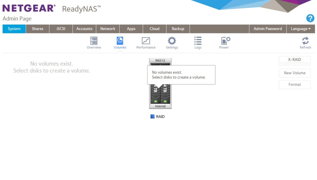317x180 pixels.
Task: Switch to the Accounts tab
Action: (84, 29)
